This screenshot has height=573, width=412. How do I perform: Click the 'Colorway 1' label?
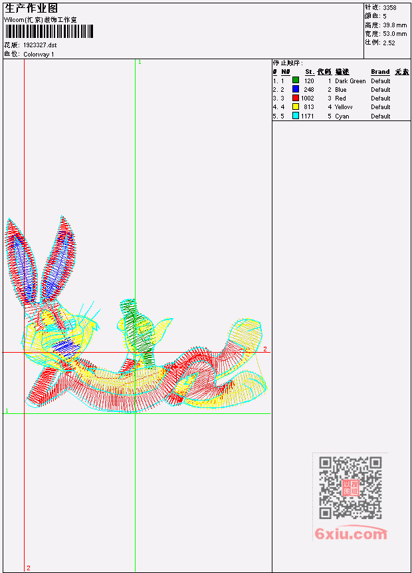[x=39, y=55]
